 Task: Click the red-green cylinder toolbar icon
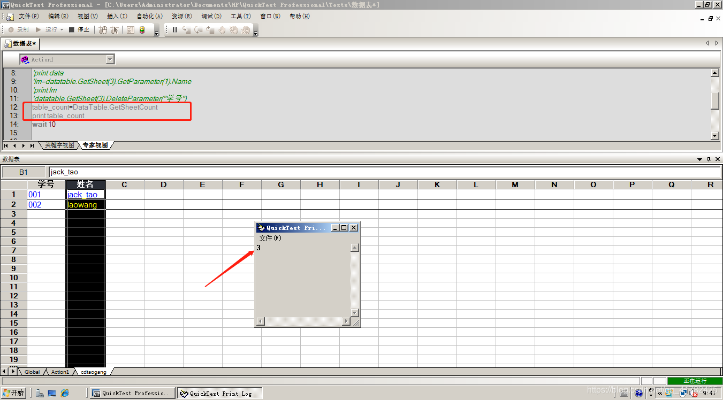142,30
